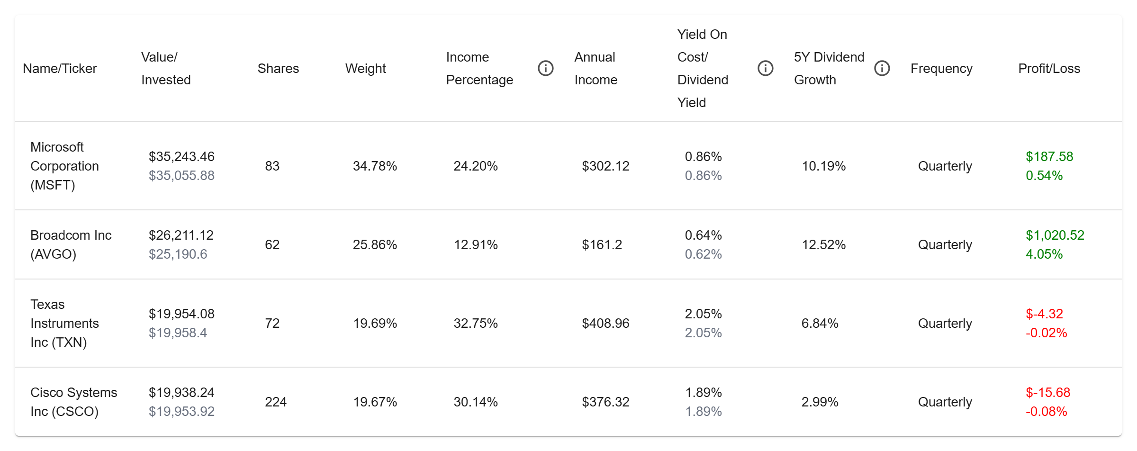1137x451 pixels.
Task: Click Microsoft's $187.58 profit value
Action: tap(1049, 156)
